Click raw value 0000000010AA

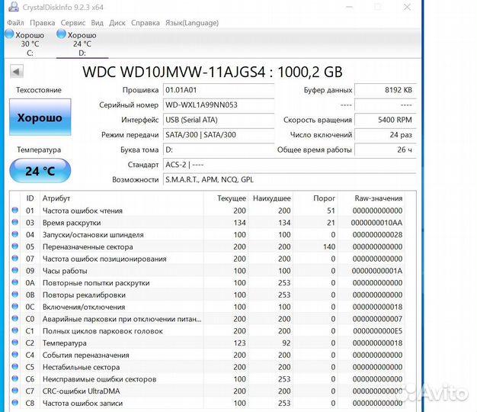(x=376, y=223)
